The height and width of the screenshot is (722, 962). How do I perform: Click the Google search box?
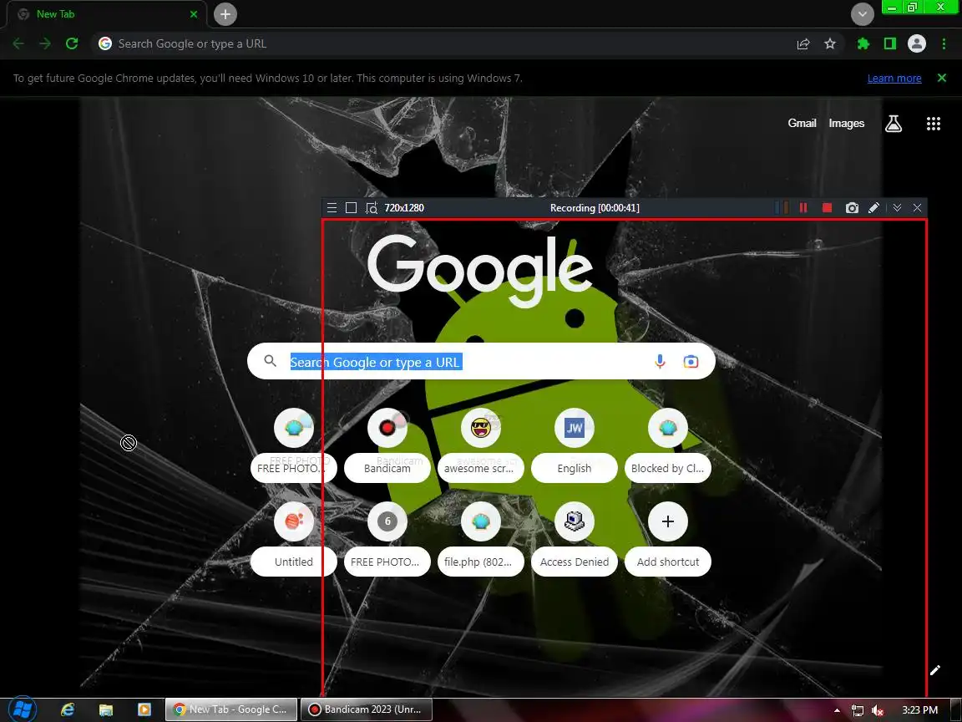pos(481,362)
